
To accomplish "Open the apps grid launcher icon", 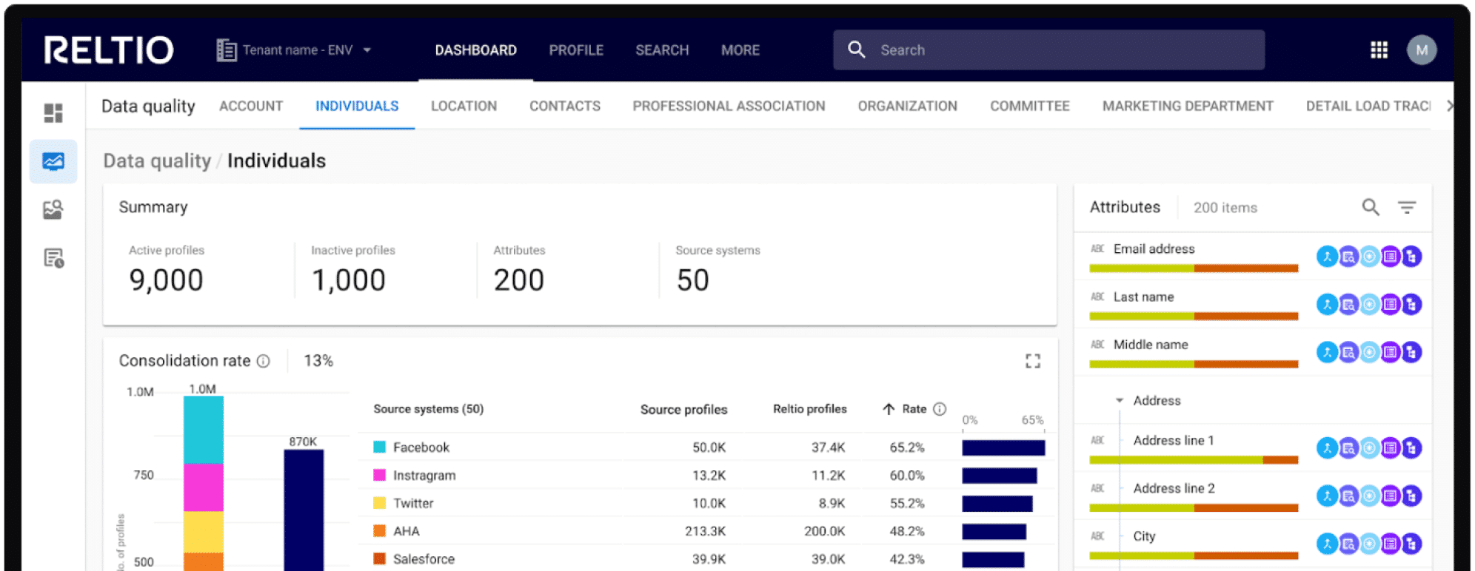I will pyautogui.click(x=1378, y=50).
